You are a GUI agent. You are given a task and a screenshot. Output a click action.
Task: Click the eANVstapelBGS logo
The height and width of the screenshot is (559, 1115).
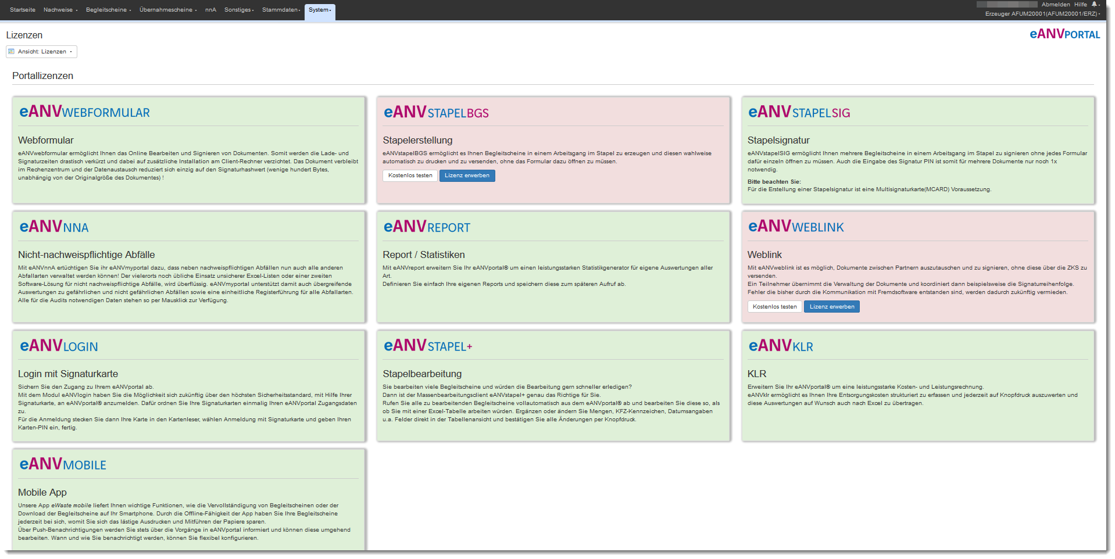(436, 112)
